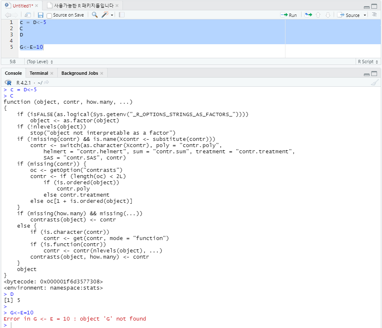382x328 pixels.
Task: Close the Korean R packages tab
Action: tap(117, 6)
